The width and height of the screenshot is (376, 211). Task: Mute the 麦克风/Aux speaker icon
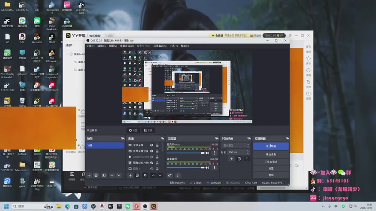click(207, 153)
